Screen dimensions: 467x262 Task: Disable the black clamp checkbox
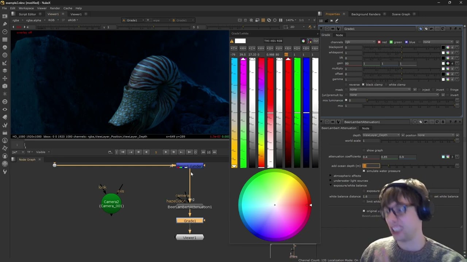363,85
